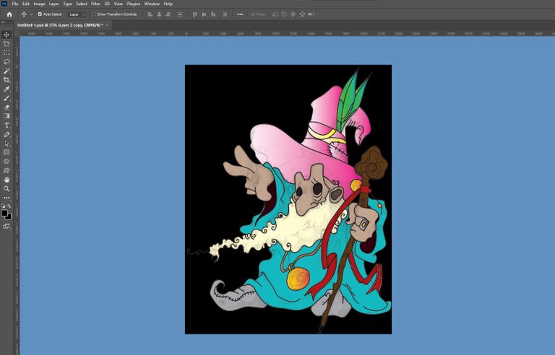The width and height of the screenshot is (555, 355).
Task: Select the Crop tool
Action: coord(7,80)
